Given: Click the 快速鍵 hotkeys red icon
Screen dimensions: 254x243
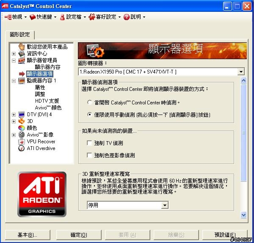Looking at the screenshot, I should point(33,17).
